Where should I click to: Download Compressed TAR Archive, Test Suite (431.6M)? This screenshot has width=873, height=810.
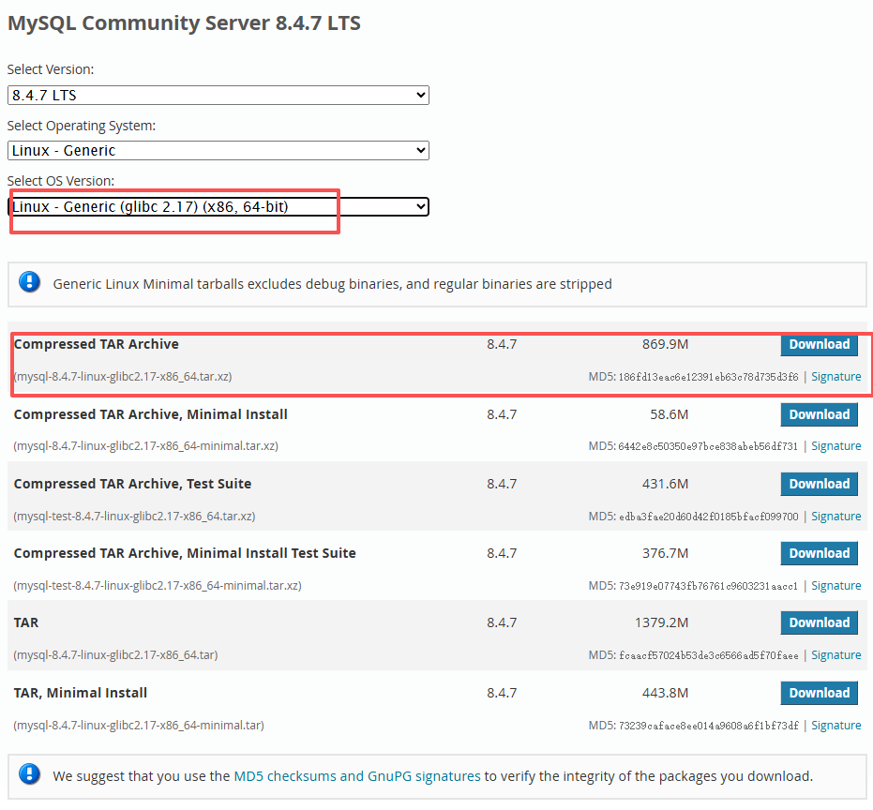click(819, 484)
